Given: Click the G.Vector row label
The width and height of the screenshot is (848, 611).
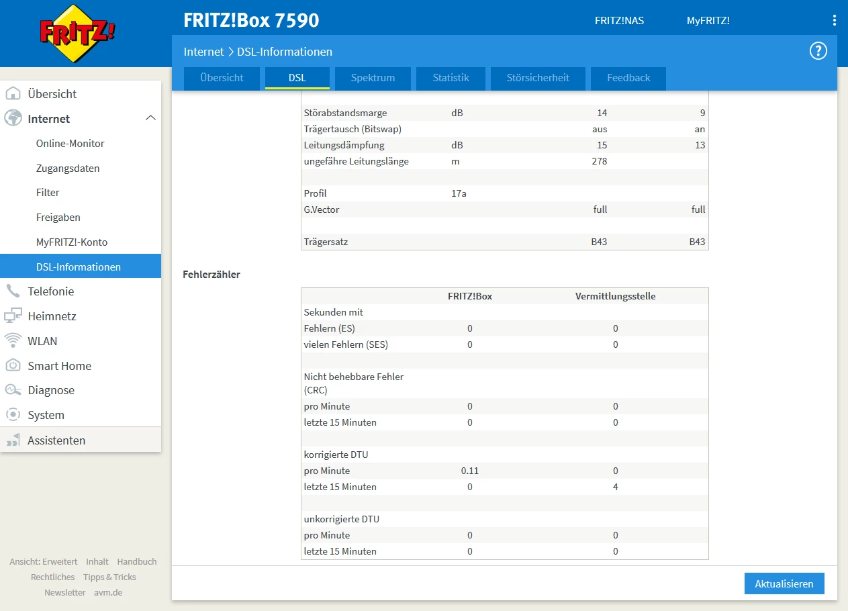Looking at the screenshot, I should coord(322,209).
